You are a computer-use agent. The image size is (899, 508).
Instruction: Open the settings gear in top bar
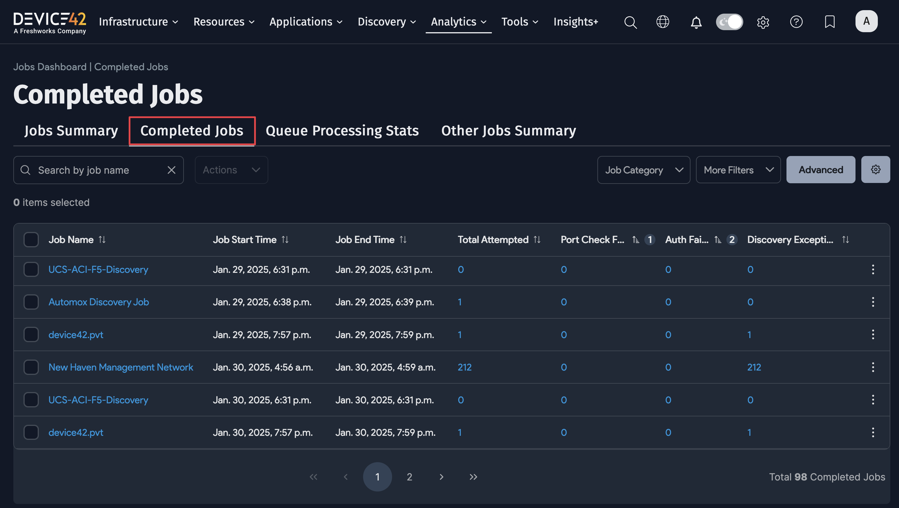coord(763,22)
